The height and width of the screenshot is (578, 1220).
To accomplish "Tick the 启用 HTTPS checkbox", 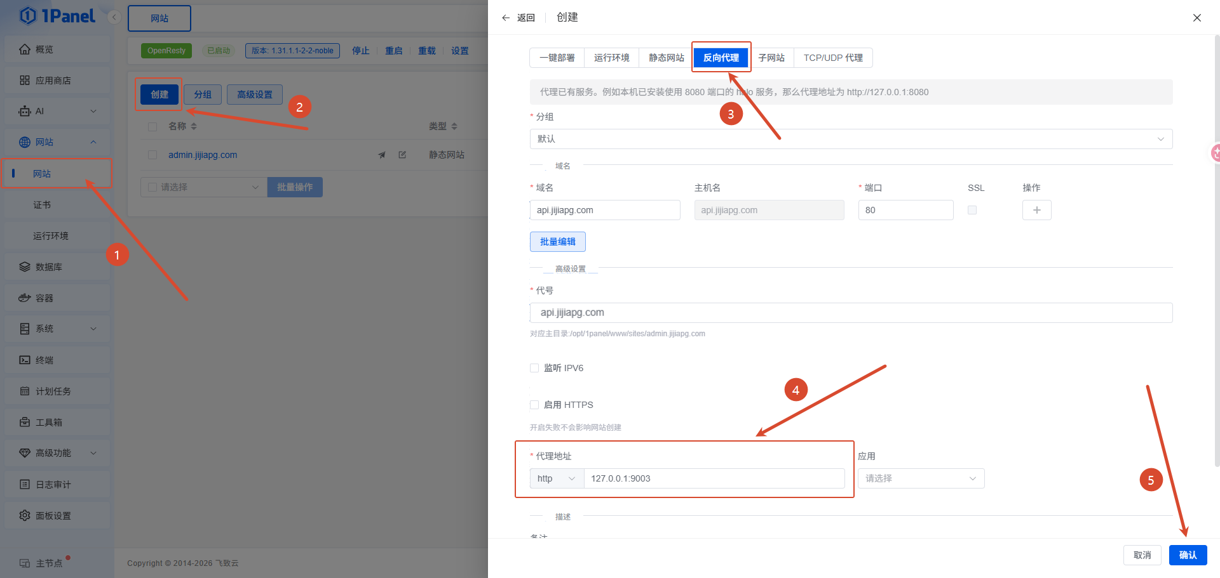I will (x=534, y=405).
